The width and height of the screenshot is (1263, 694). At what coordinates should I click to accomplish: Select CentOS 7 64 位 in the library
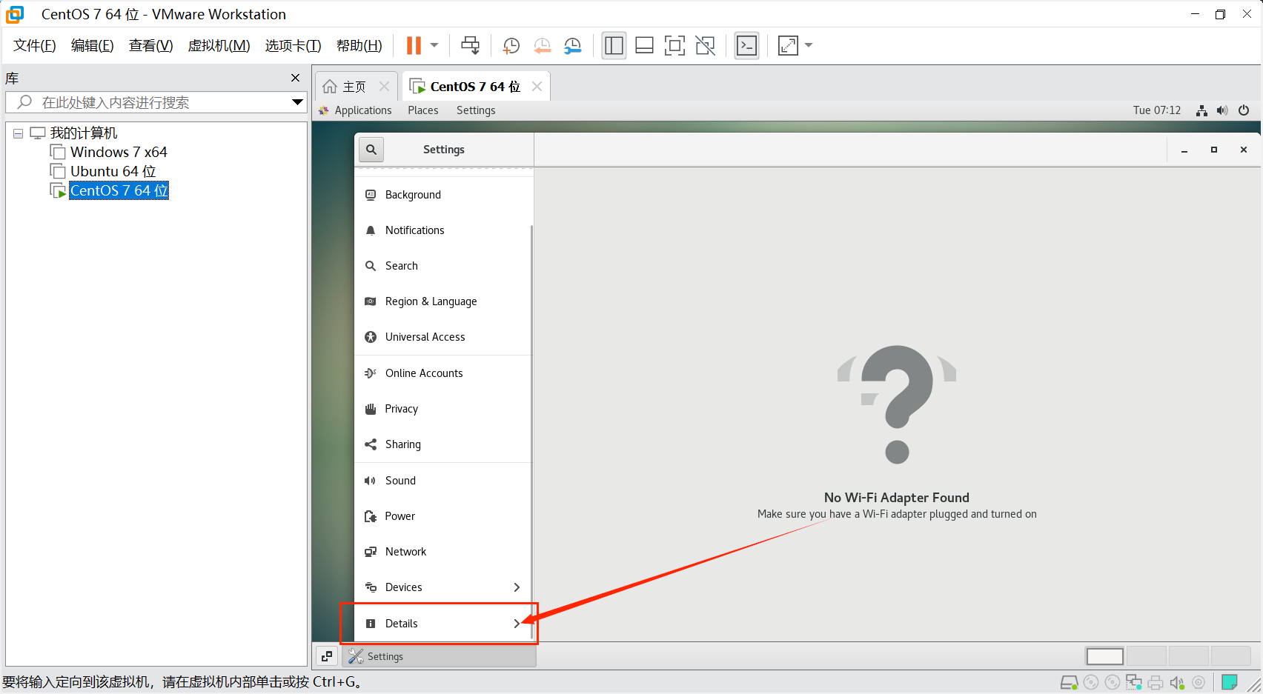[x=119, y=190]
